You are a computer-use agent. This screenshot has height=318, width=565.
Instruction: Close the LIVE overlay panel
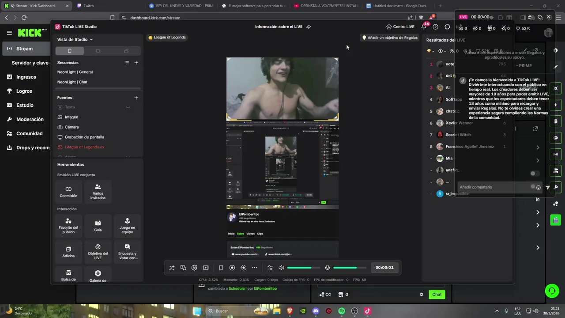coord(549,17)
